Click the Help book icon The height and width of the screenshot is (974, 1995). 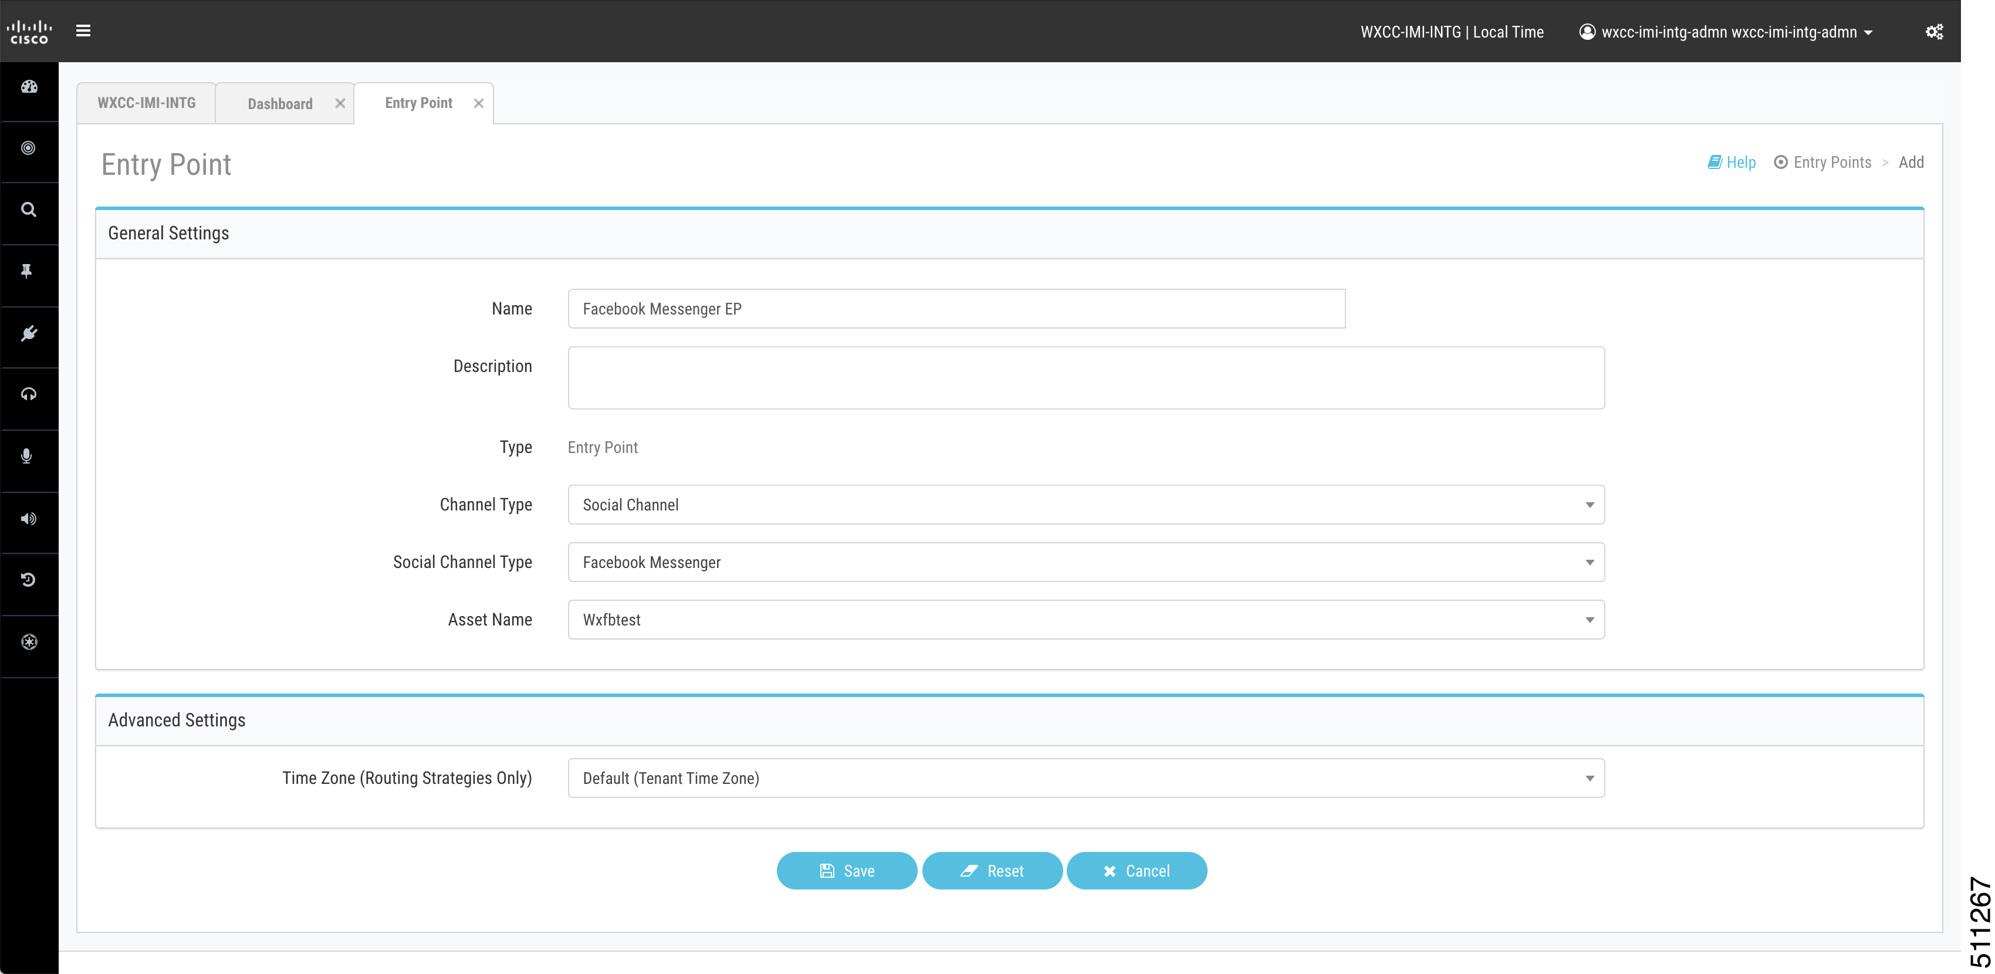click(1715, 162)
